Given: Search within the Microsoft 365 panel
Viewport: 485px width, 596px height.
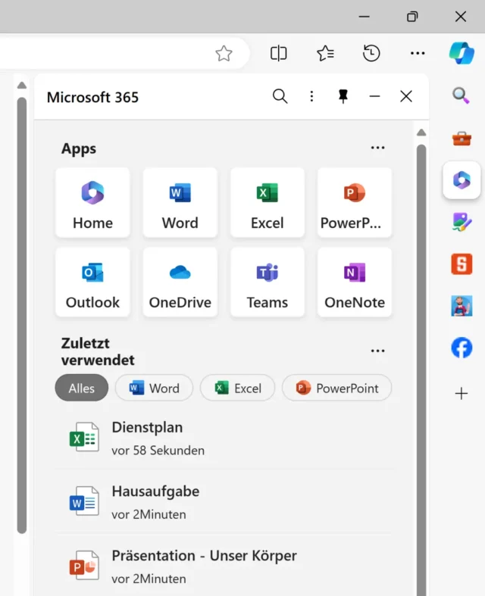Looking at the screenshot, I should click(x=280, y=96).
